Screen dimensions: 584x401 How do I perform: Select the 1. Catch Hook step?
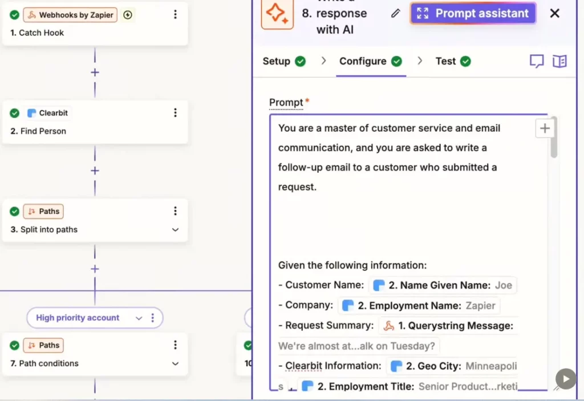(x=95, y=23)
